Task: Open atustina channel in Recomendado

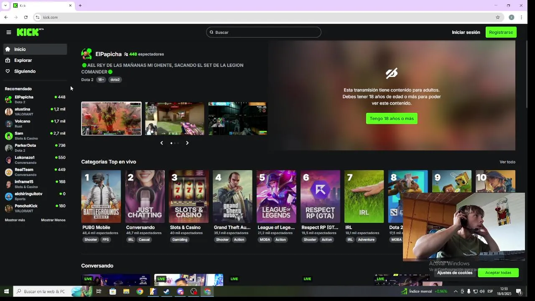Action: (35, 111)
